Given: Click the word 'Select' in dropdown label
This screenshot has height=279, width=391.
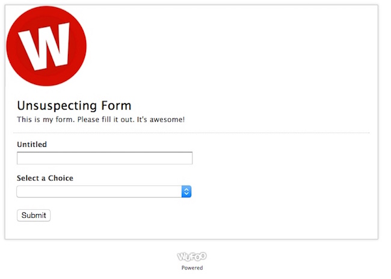Looking at the screenshot, I should tap(28, 178).
